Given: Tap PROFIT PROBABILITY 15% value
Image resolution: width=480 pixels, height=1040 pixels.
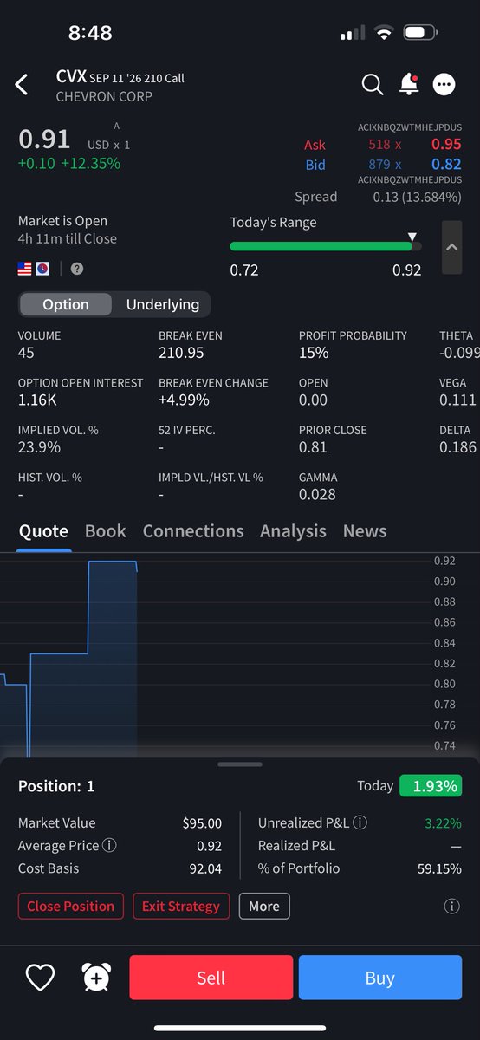Looking at the screenshot, I should 314,353.
